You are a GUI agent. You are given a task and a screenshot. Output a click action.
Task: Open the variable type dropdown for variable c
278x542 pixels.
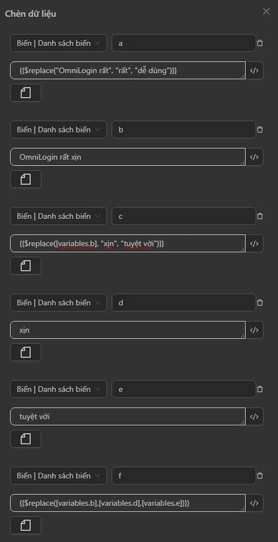[x=59, y=216]
